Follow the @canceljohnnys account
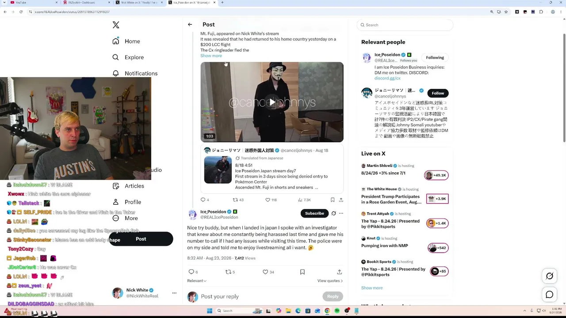The width and height of the screenshot is (566, 318). tap(438, 93)
